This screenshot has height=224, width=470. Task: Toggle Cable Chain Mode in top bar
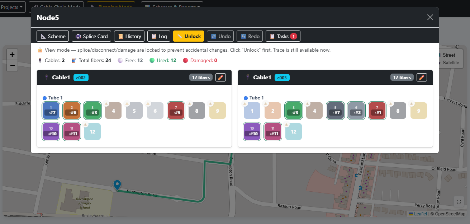point(56,7)
